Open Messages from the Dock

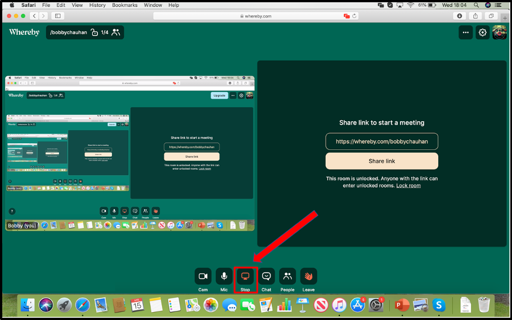pos(230,305)
